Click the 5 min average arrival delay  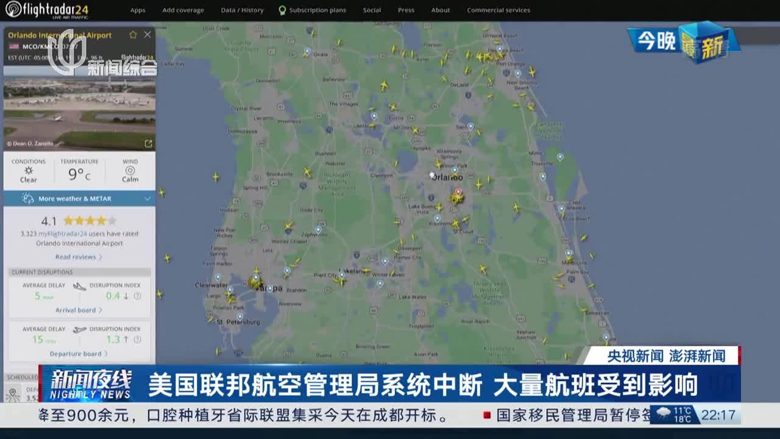point(44,296)
